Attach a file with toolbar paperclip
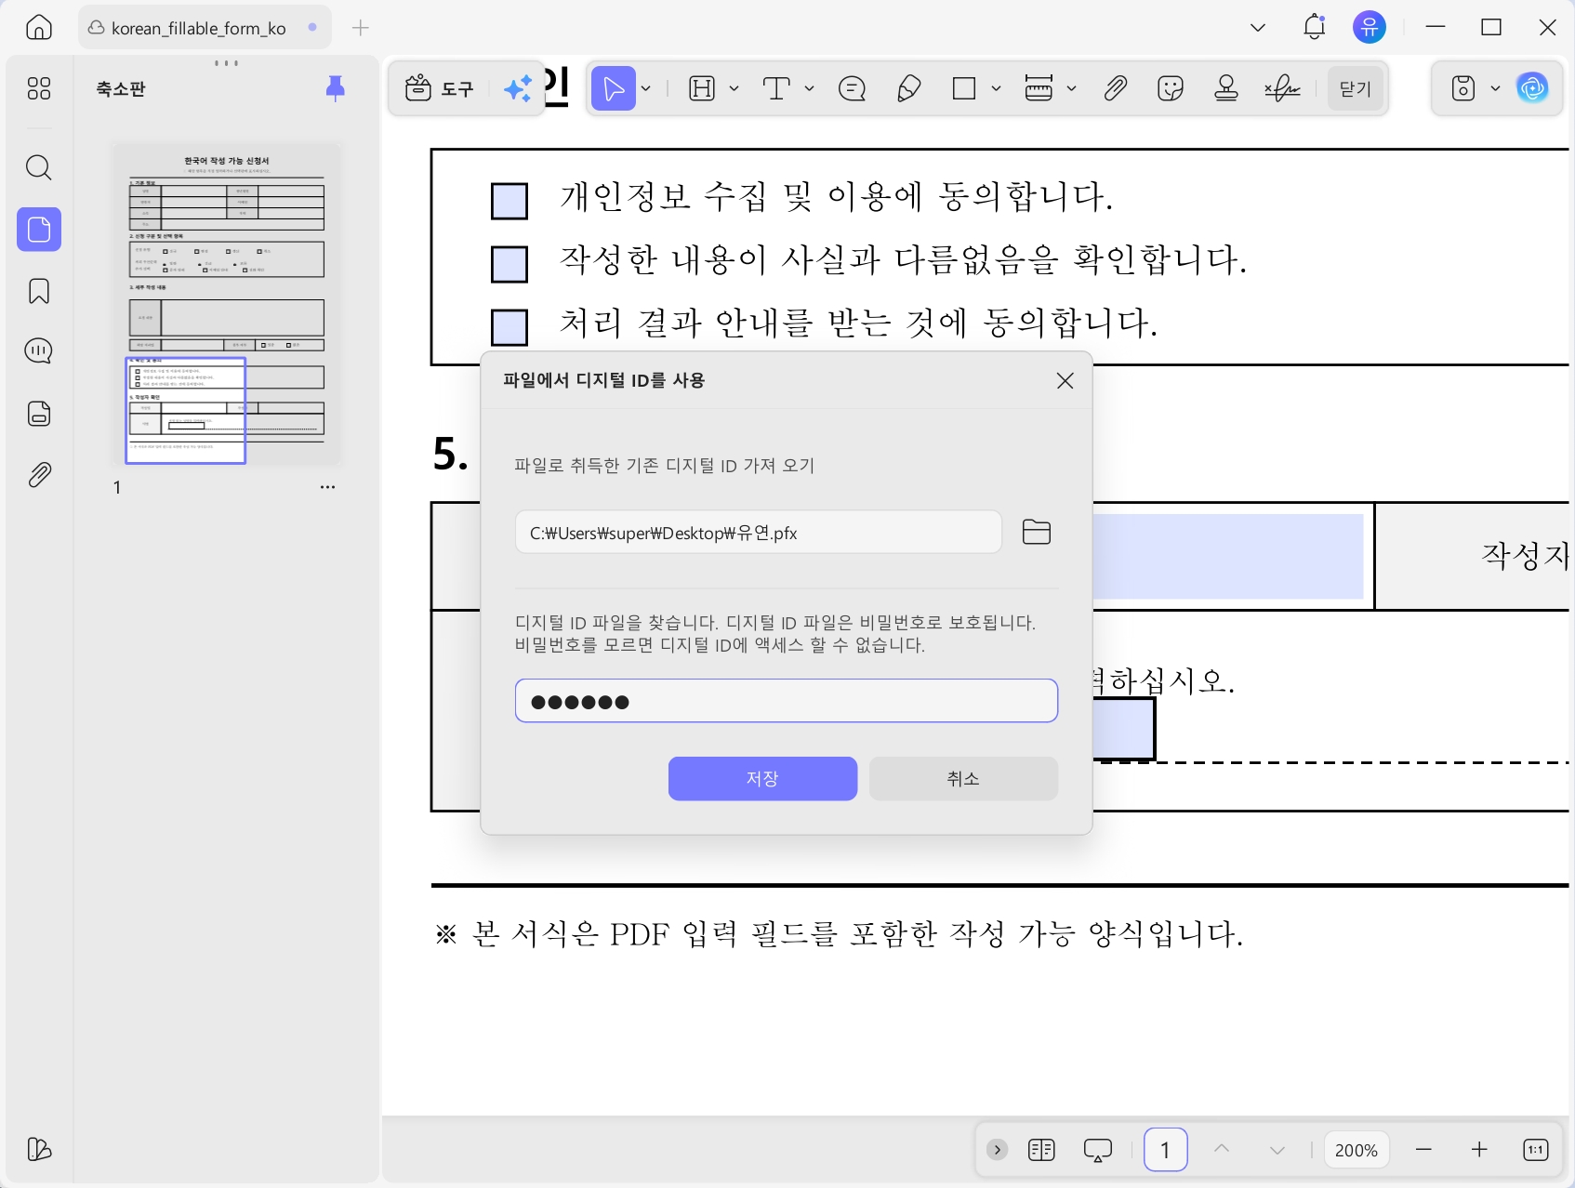The width and height of the screenshot is (1575, 1188). (1115, 89)
